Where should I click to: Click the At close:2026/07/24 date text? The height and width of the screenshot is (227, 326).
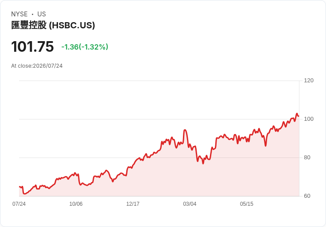coord(37,66)
